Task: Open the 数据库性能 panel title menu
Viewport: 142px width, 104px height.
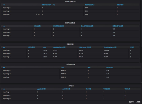Action: pyautogui.click(x=70, y=44)
